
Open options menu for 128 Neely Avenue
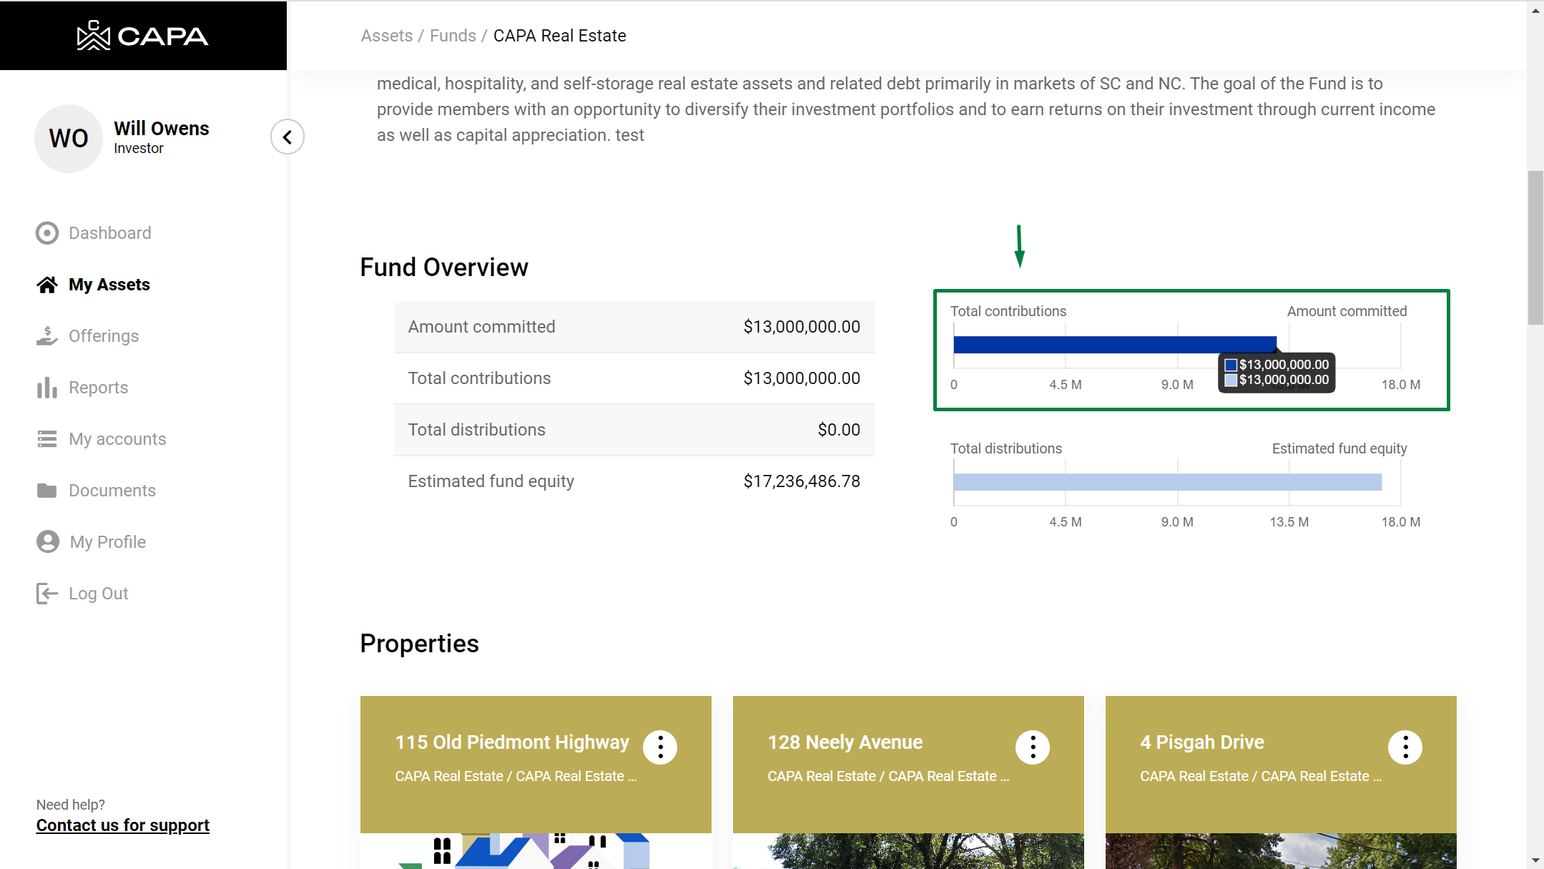tap(1033, 747)
